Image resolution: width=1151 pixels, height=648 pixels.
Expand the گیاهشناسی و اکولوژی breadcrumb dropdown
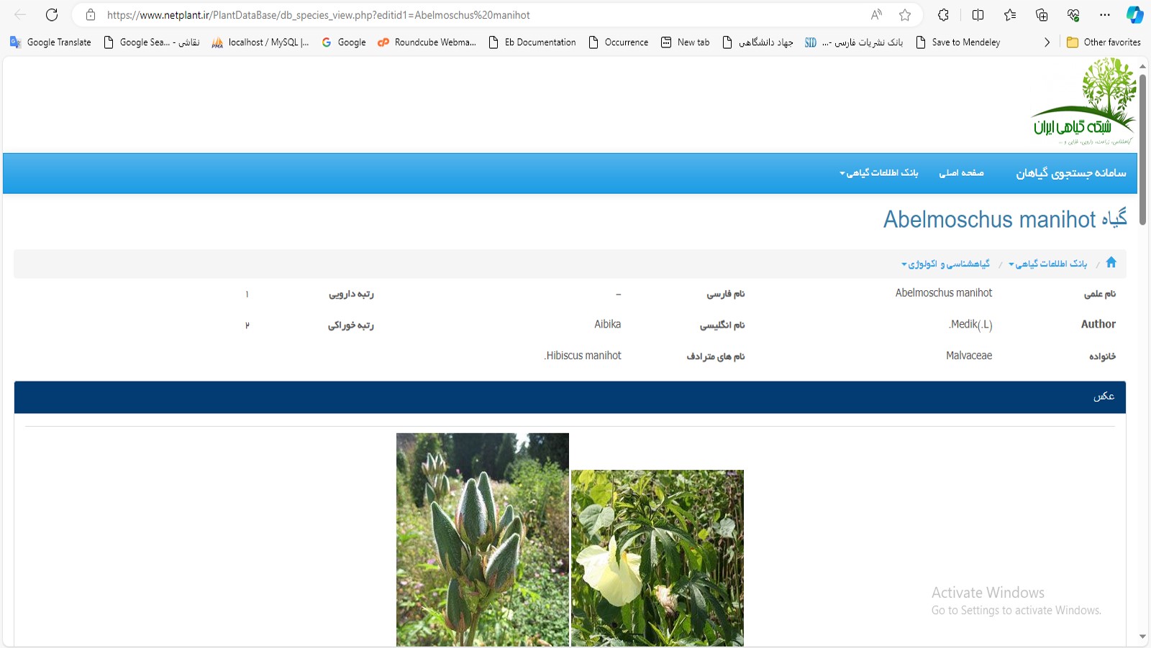tap(945, 264)
